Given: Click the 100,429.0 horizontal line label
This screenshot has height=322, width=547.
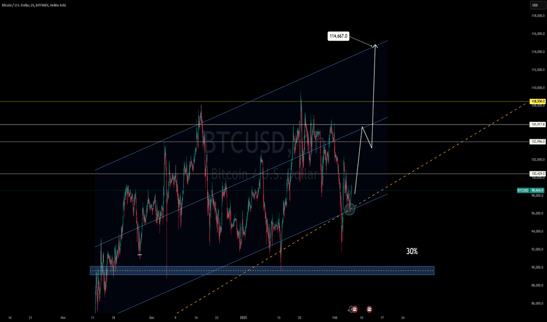Looking at the screenshot, I should pos(538,174).
